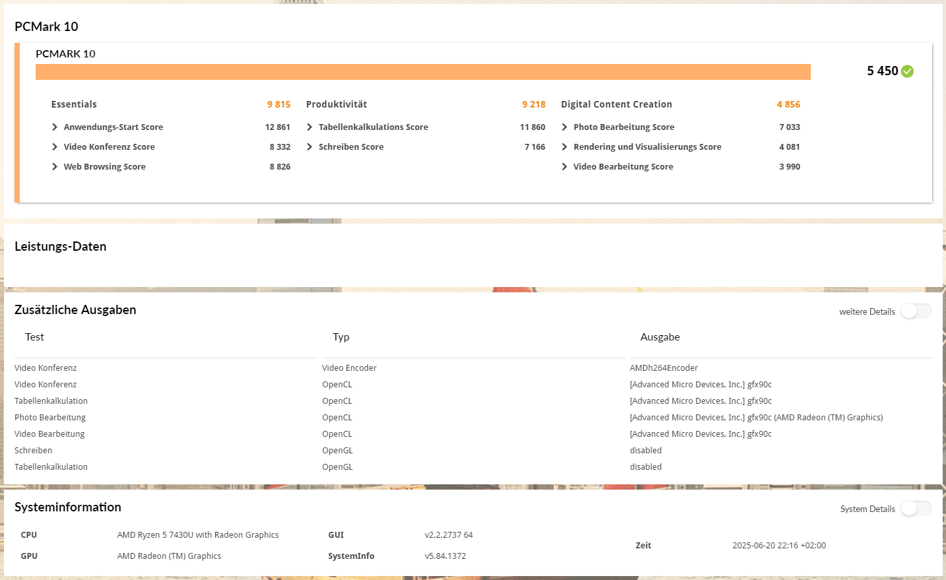Image resolution: width=946 pixels, height=580 pixels.
Task: Expand the Video Bearbeitung Score chevron
Action: click(x=565, y=167)
